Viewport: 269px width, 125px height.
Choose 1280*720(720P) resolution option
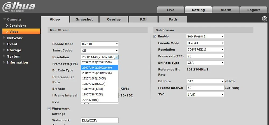click(x=100, y=94)
